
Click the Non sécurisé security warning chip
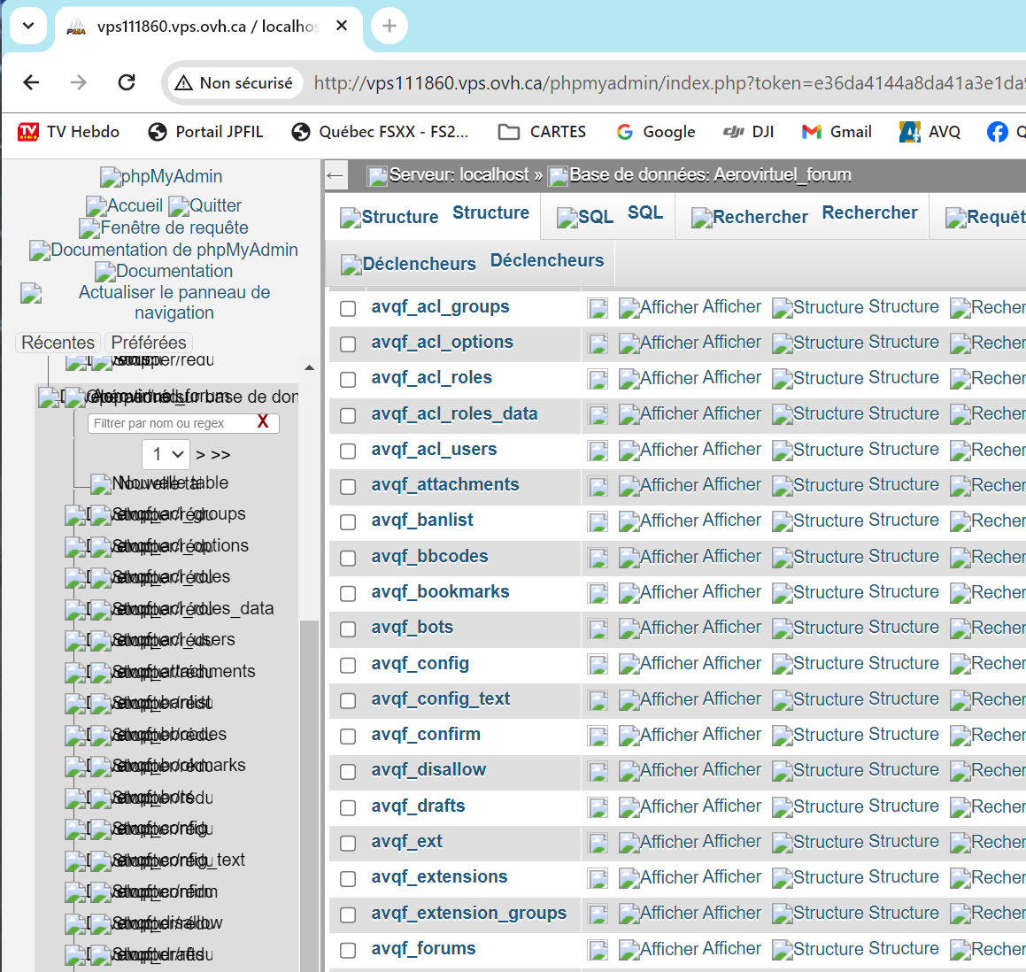235,83
